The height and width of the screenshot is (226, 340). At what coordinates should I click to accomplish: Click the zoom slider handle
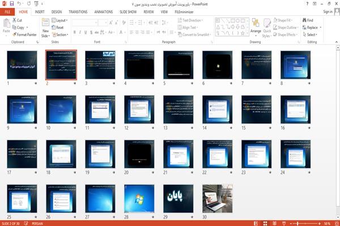[297, 223]
